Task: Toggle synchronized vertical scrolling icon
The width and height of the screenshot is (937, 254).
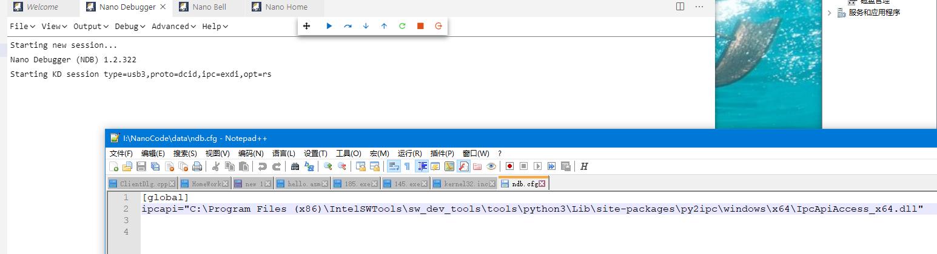Action: (x=361, y=166)
